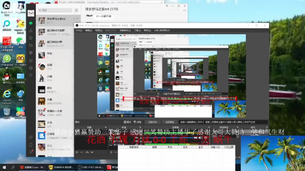Open Tencent QQ penguin desktop icon
Viewport: 305px width, 171px height.
click(x=7, y=78)
